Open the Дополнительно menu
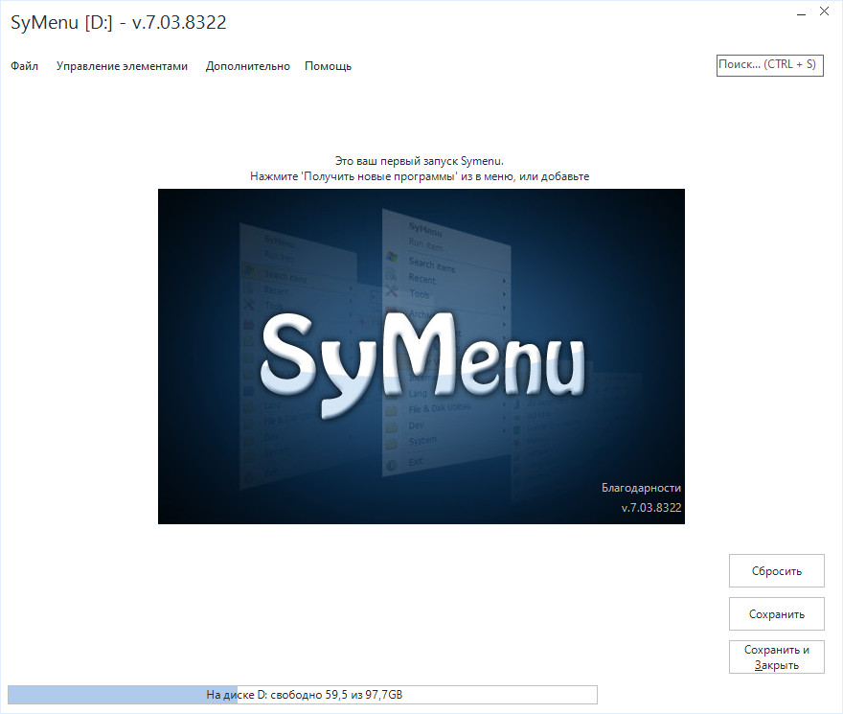The image size is (843, 714). tap(248, 66)
